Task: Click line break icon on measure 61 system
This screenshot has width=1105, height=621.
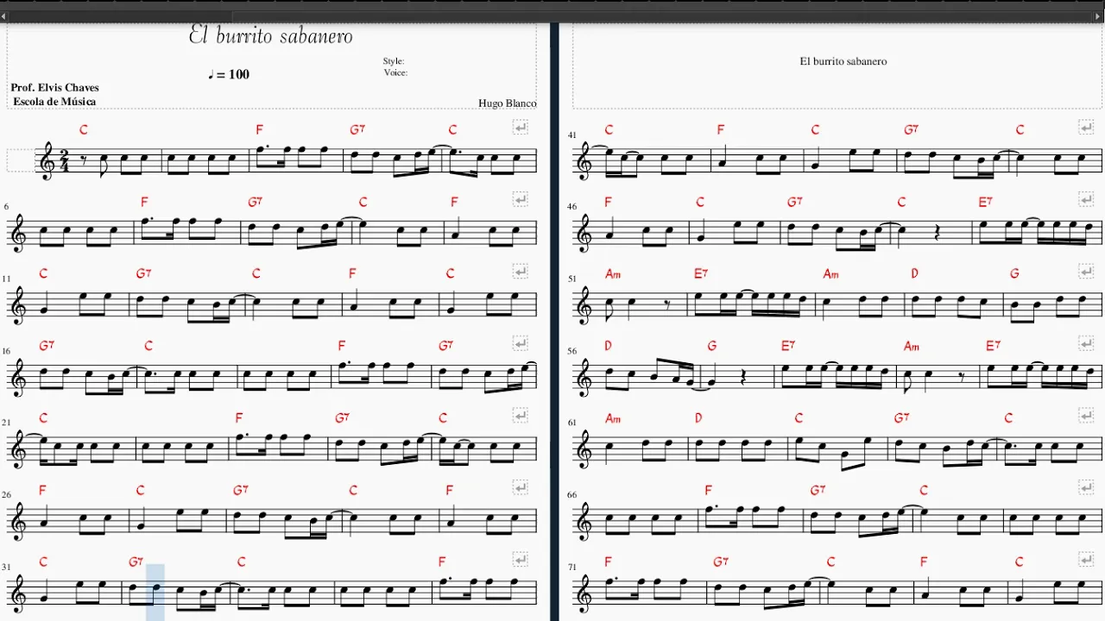Action: [1086, 415]
